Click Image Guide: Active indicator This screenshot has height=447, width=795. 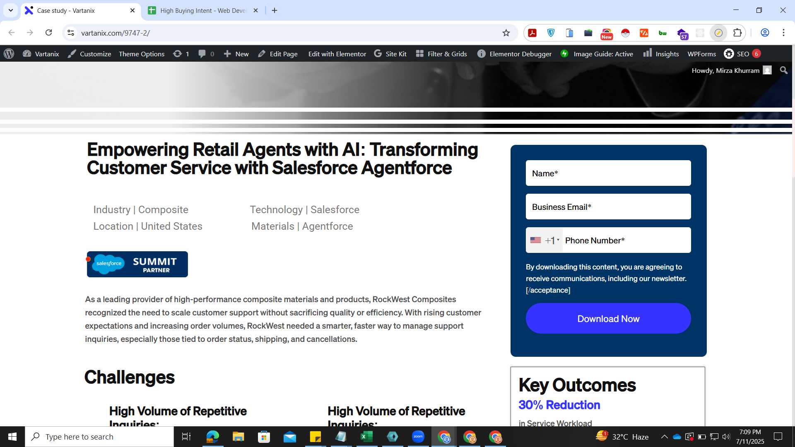click(x=597, y=54)
